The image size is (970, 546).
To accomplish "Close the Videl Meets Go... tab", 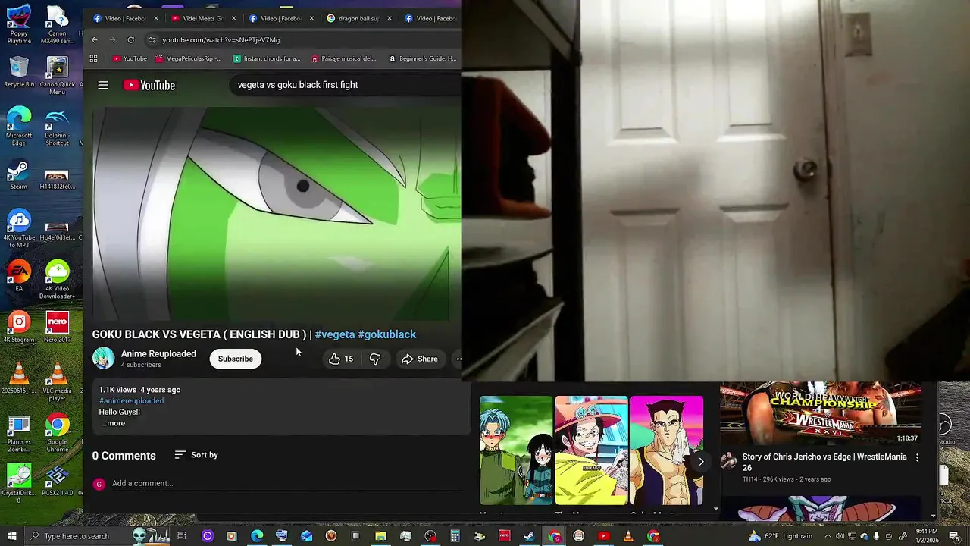I will click(x=233, y=18).
